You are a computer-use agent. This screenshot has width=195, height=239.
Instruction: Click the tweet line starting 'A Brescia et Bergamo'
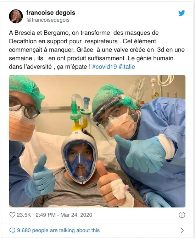coord(84,33)
